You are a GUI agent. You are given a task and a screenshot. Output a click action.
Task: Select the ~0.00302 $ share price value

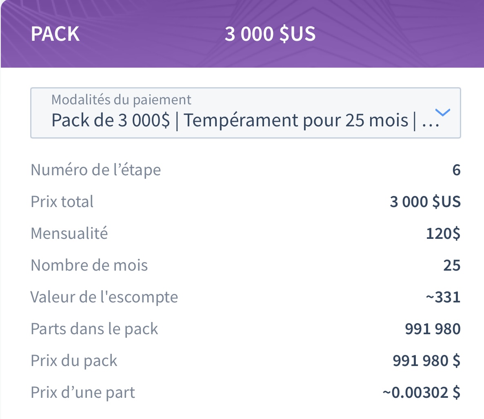[421, 393]
